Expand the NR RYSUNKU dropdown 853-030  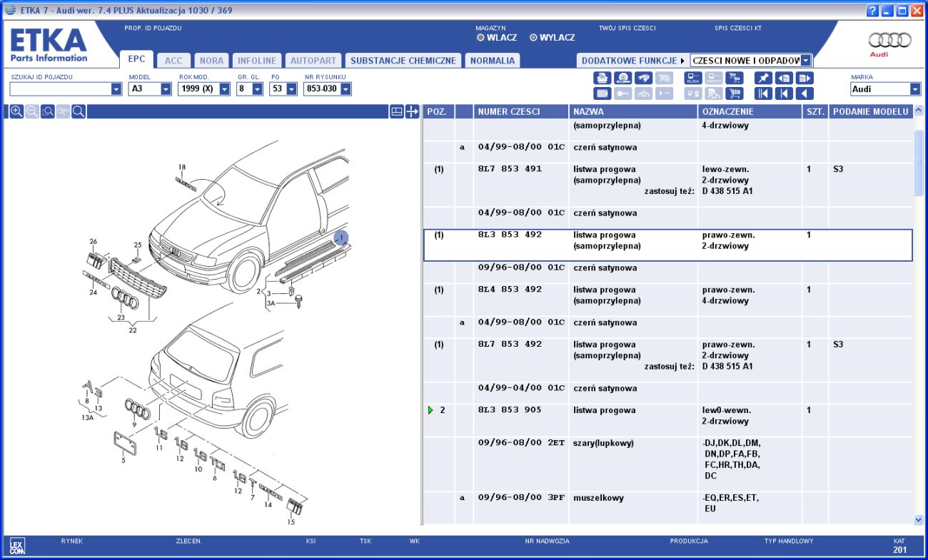(346, 89)
